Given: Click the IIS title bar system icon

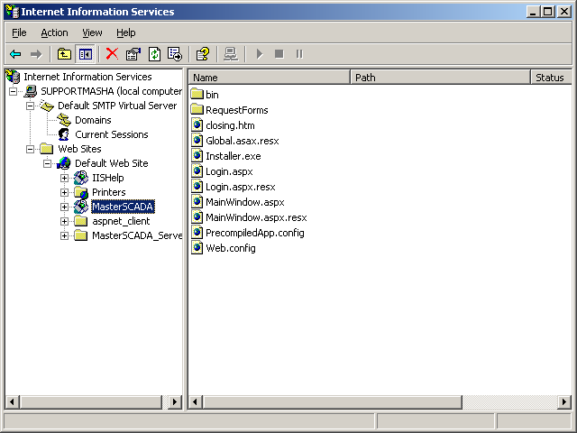Looking at the screenshot, I should [x=12, y=12].
